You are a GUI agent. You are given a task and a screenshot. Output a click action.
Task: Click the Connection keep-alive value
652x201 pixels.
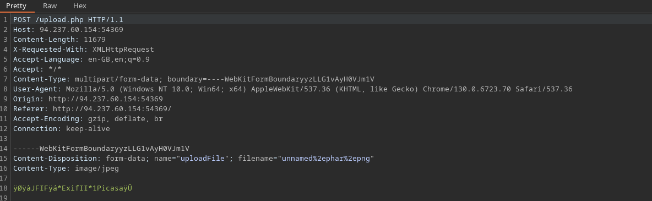88,129
